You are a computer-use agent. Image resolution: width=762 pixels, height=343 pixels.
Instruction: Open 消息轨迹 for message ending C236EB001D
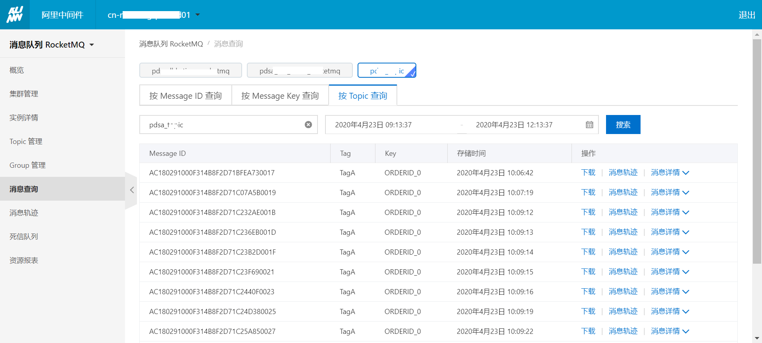point(623,232)
